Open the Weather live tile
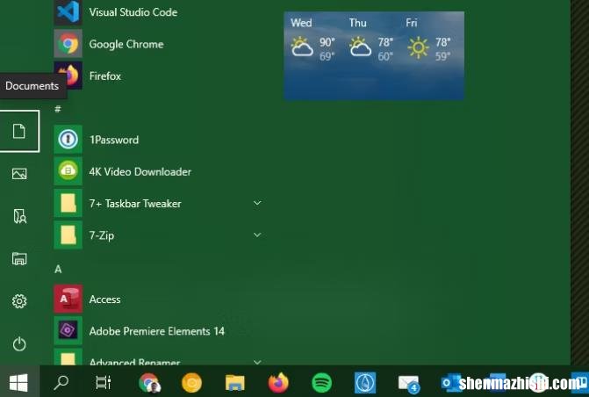589x397 pixels. tap(374, 55)
